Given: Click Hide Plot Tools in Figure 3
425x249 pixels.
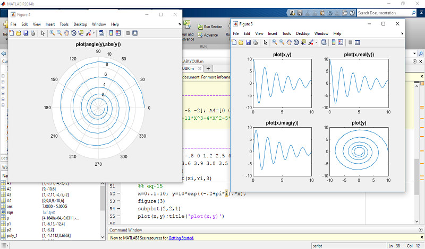Looking at the screenshot, I should point(351,42).
